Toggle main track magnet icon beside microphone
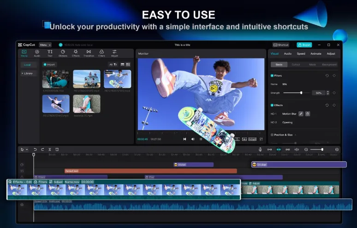 [269, 149]
